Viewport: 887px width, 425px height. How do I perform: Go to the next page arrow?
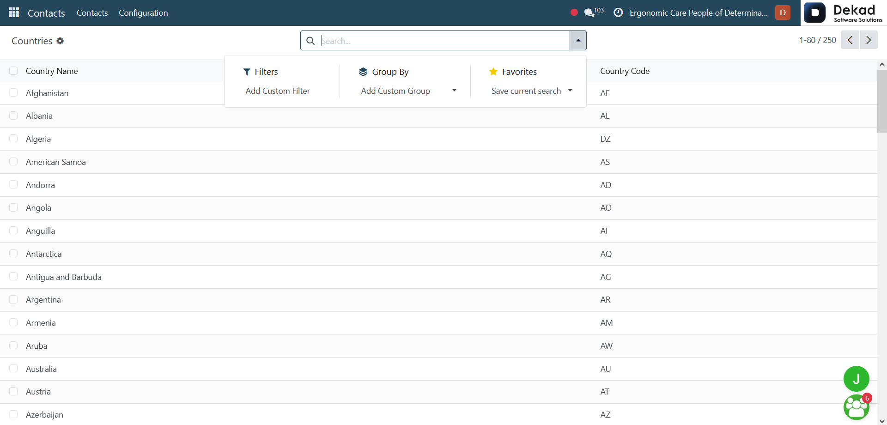tap(869, 40)
